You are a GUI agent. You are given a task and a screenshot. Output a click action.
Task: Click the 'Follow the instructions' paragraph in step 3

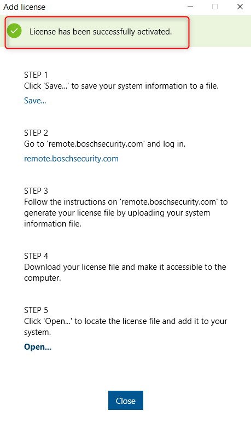[x=126, y=213]
